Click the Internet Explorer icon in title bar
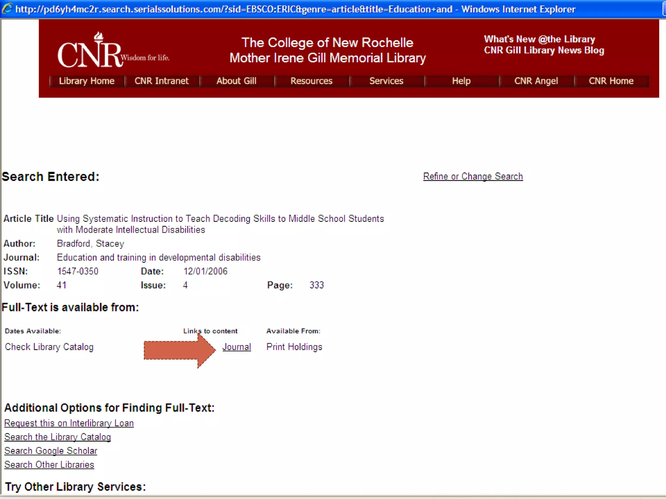Screen dimensions: 666x499 (7, 9)
